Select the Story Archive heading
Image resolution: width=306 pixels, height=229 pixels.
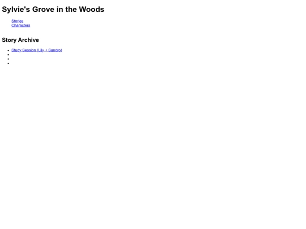(x=20, y=40)
